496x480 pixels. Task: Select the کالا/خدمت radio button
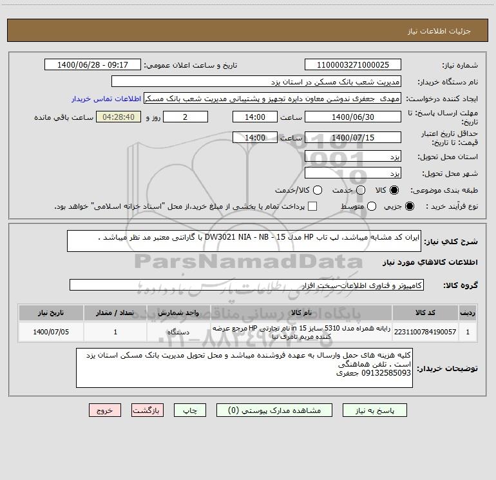click(318, 190)
